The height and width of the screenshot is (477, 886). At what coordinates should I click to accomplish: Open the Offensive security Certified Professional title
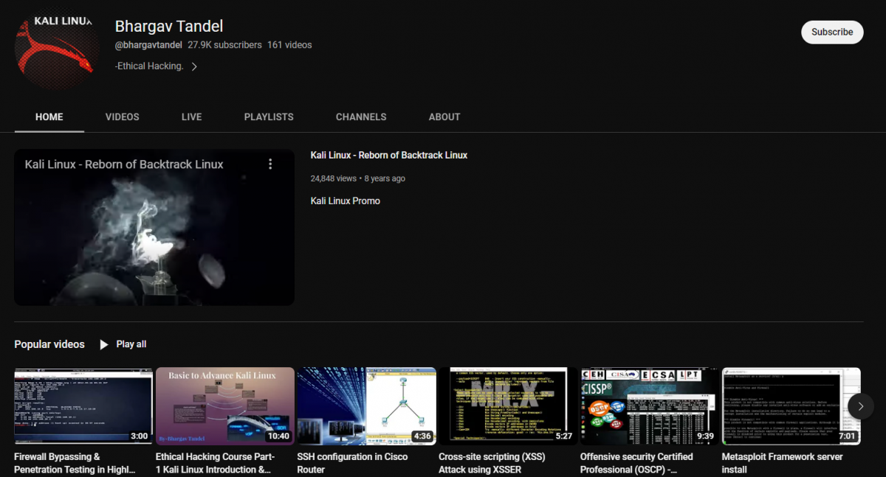coord(636,463)
